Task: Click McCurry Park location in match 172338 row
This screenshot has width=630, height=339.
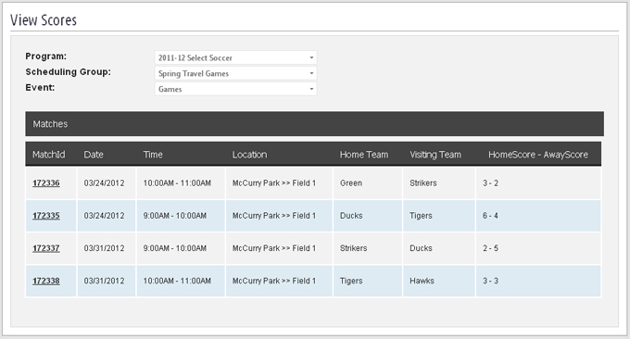Action: click(x=274, y=281)
